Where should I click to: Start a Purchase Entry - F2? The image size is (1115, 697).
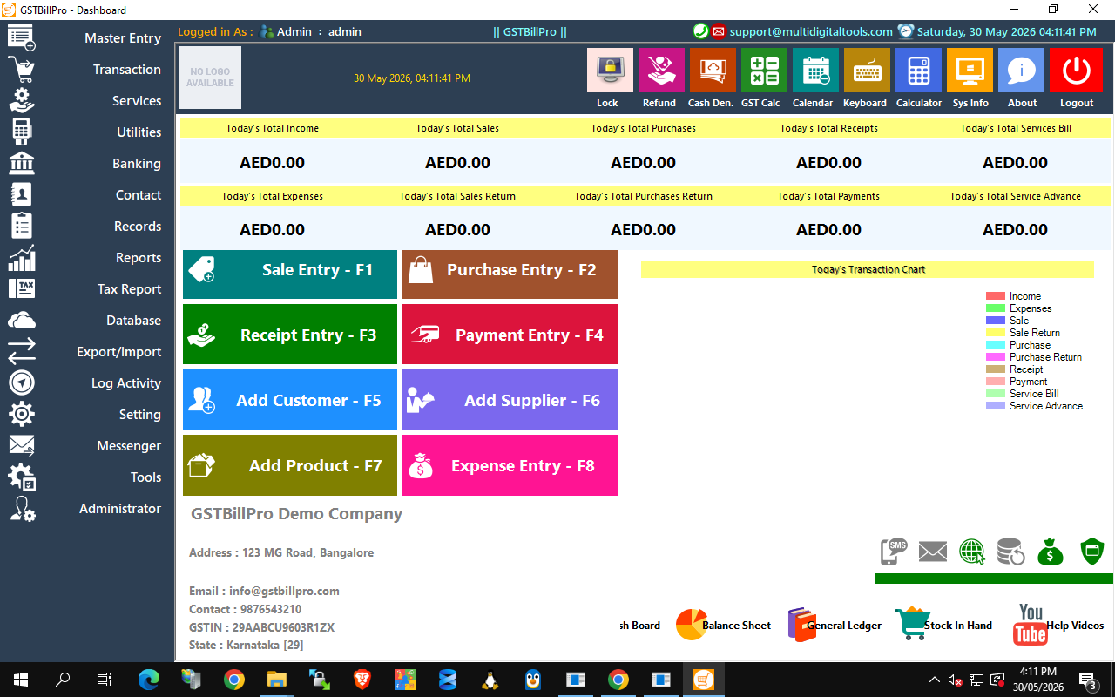510,274
